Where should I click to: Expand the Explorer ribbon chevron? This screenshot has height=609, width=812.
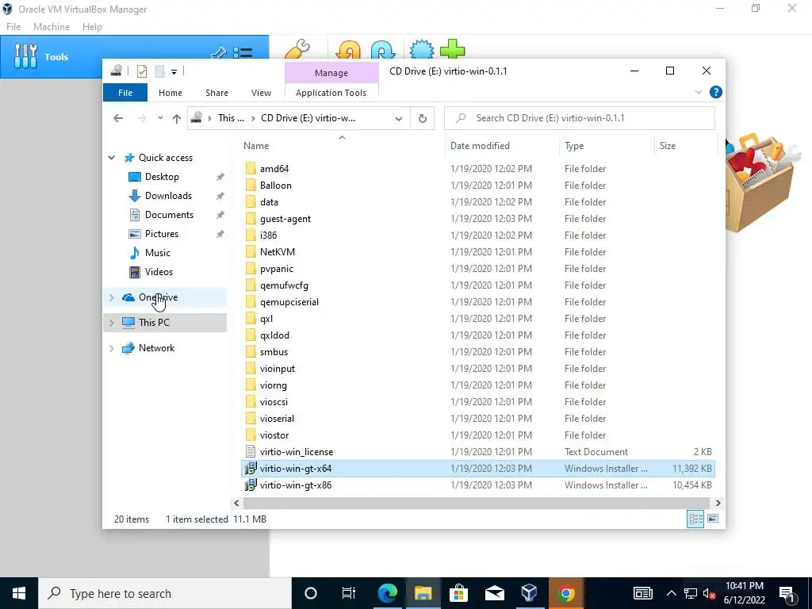coord(698,92)
